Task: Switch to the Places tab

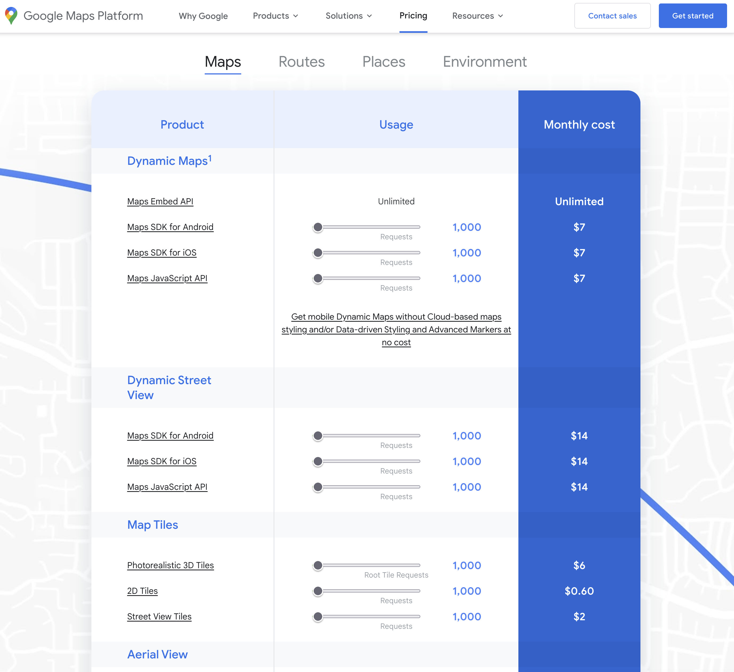Action: pyautogui.click(x=384, y=62)
